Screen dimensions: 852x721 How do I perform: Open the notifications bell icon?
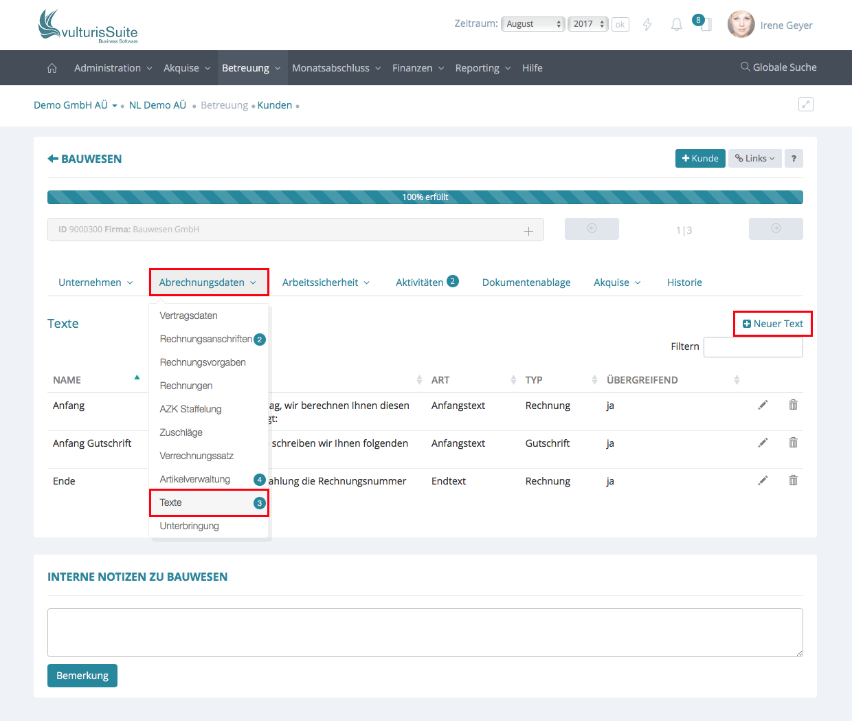point(676,25)
